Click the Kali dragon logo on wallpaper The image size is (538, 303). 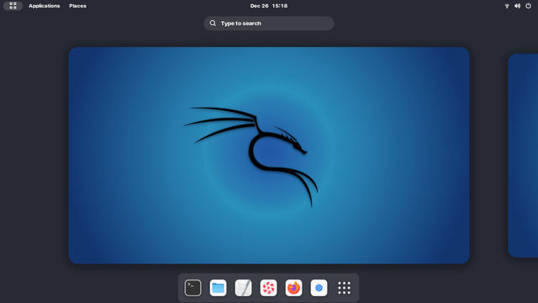(251, 157)
